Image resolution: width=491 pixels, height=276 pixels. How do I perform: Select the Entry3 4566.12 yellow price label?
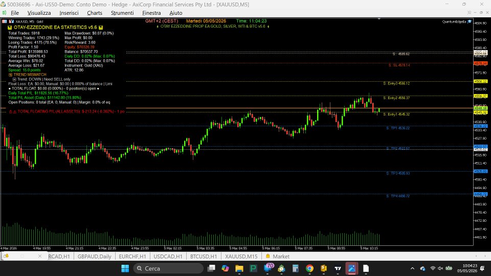pyautogui.click(x=481, y=81)
